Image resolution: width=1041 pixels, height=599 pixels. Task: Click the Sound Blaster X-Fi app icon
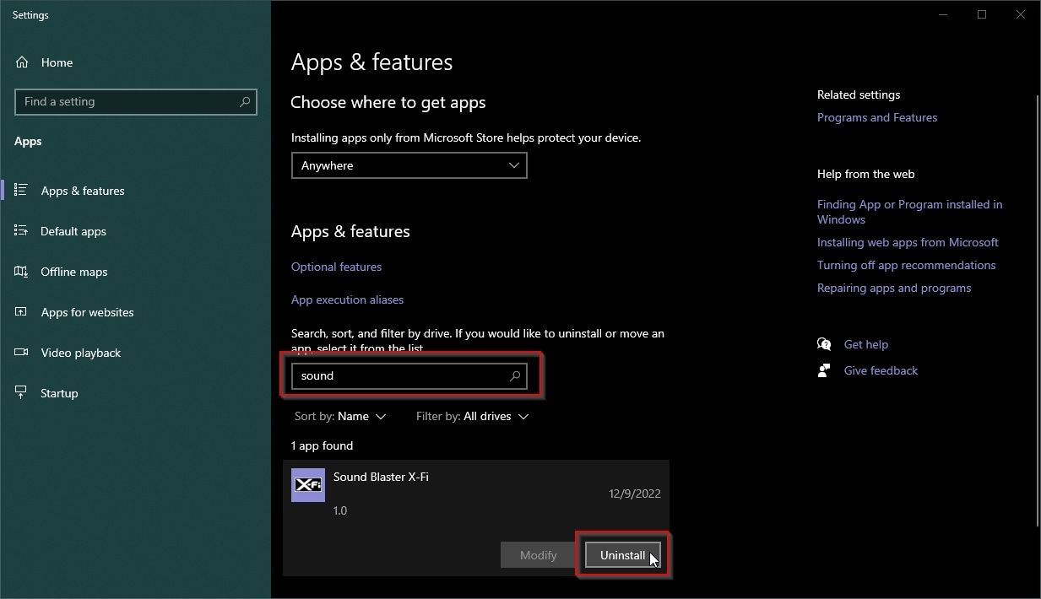(308, 485)
